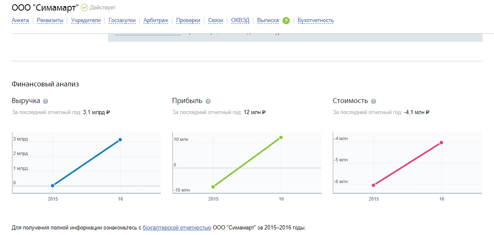This screenshot has height=235, width=494.
Task: Click the 2015 data point on profit chart
Action: (x=213, y=186)
